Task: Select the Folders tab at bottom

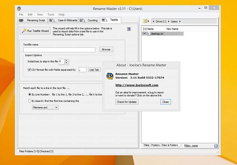Action: 155,145
